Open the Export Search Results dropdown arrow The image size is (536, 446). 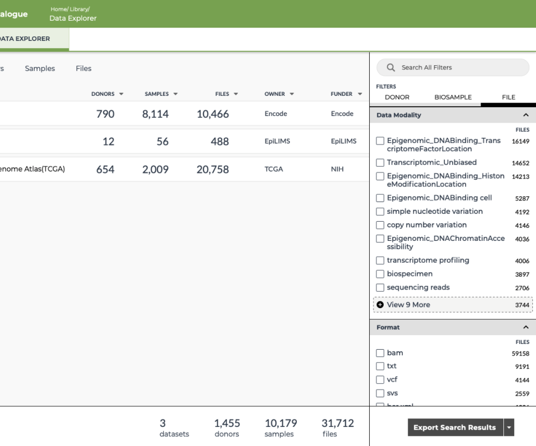coord(509,427)
